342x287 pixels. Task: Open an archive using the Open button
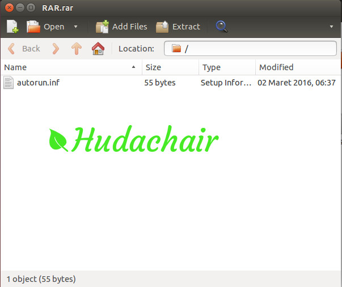click(45, 27)
